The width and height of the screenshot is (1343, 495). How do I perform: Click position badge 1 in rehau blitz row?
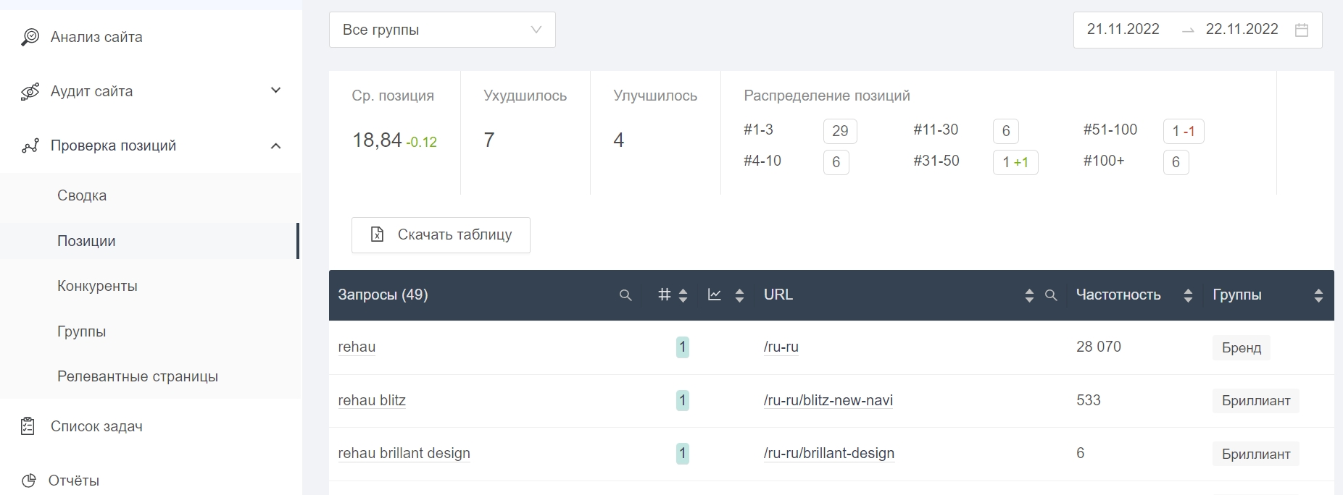(x=682, y=400)
